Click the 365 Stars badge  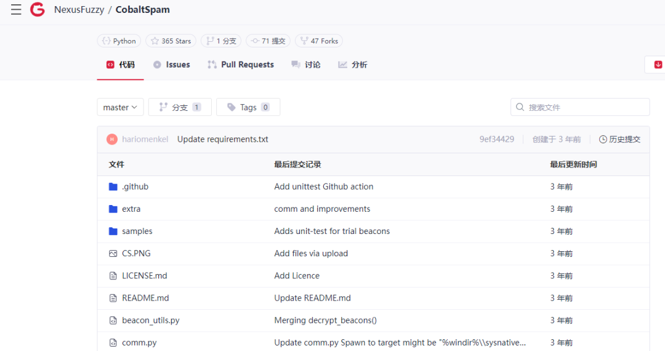pyautogui.click(x=171, y=41)
